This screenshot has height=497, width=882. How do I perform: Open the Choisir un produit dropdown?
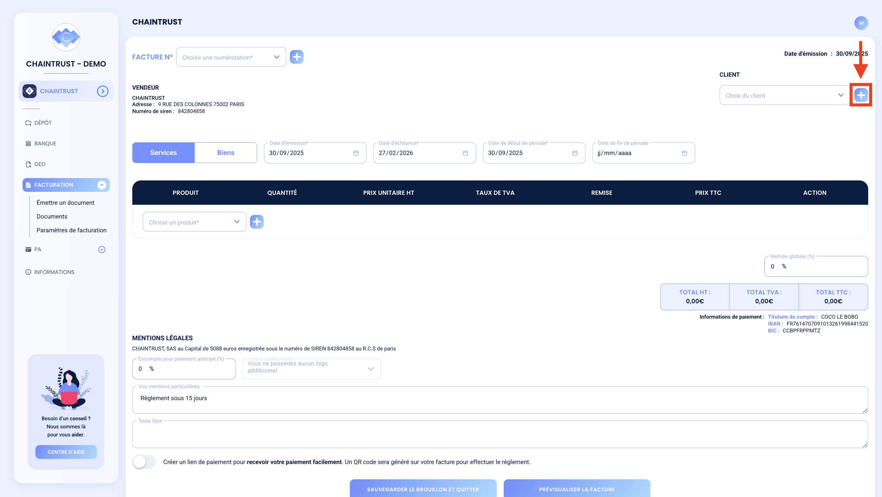(x=194, y=222)
